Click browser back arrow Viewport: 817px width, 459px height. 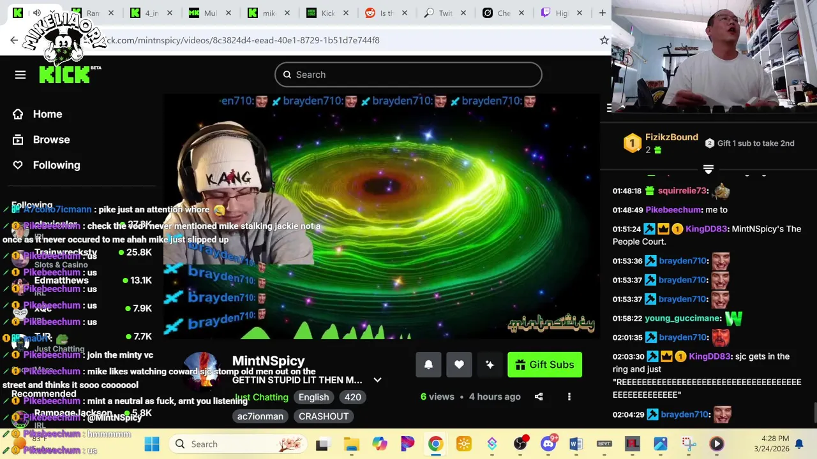click(x=14, y=40)
